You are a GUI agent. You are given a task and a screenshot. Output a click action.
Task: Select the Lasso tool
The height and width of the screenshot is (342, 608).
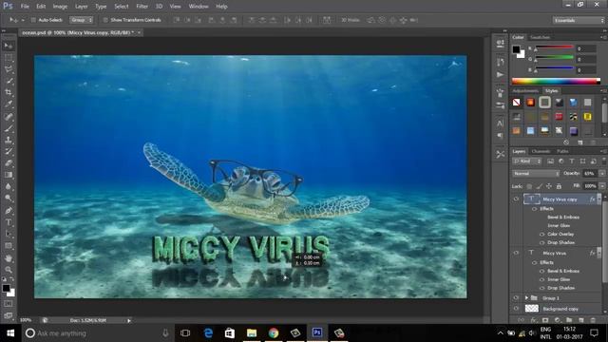point(9,69)
